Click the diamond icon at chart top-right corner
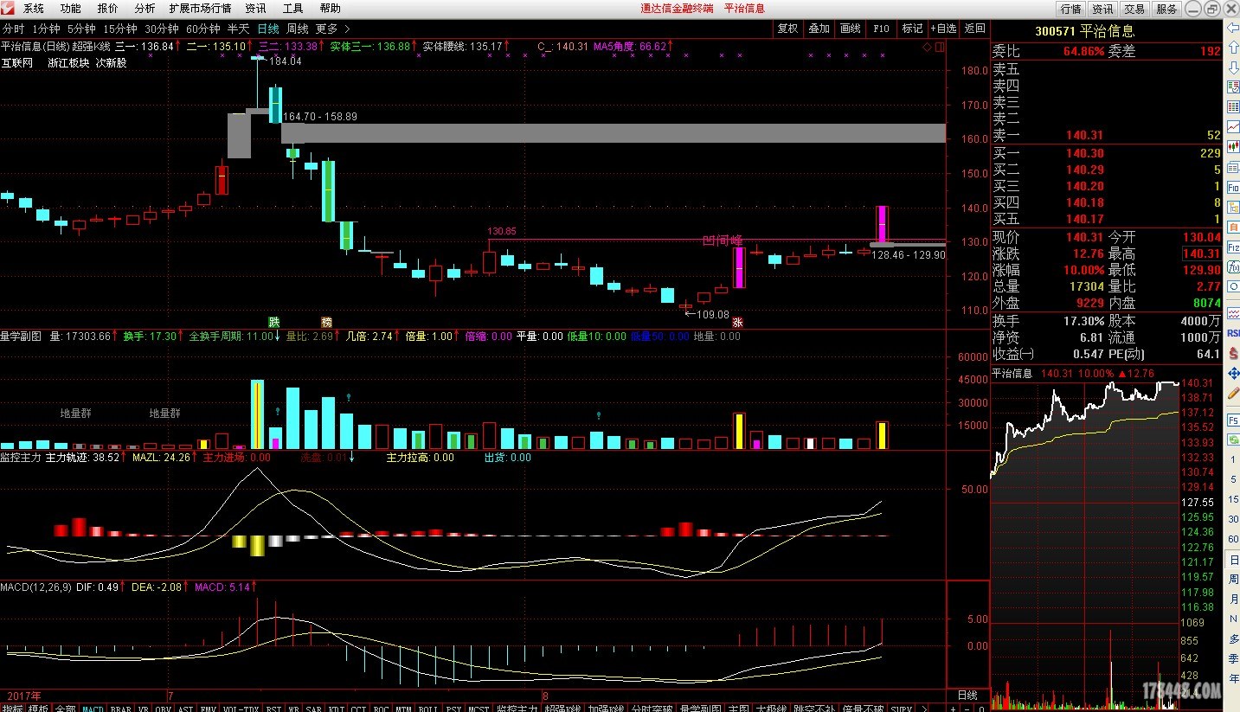Viewport: 1240px width, 712px height. [927, 46]
